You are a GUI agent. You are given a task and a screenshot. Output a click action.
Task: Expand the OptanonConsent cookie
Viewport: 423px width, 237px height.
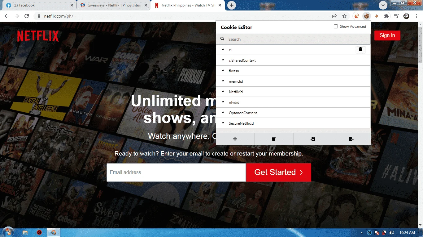pos(223,112)
